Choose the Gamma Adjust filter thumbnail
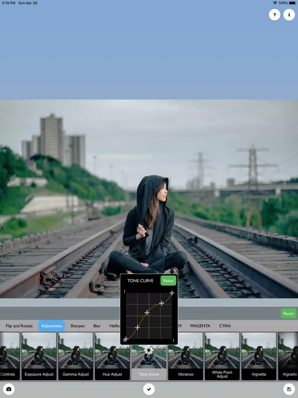This screenshot has height=398, width=298. (x=76, y=356)
